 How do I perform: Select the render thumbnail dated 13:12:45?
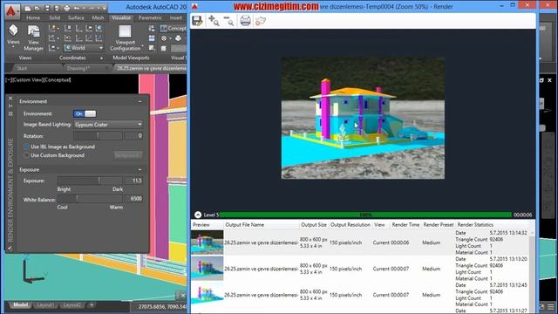[x=208, y=294]
